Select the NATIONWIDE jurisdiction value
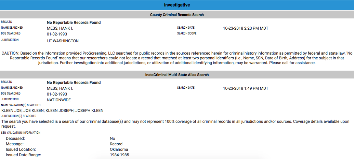The image size is (355, 159). (x=59, y=100)
